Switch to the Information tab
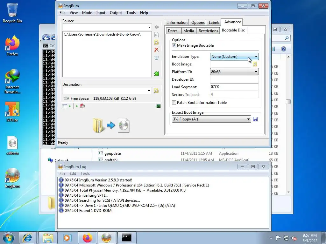Image resolution: width=326 pixels, height=244 pixels. (x=177, y=23)
